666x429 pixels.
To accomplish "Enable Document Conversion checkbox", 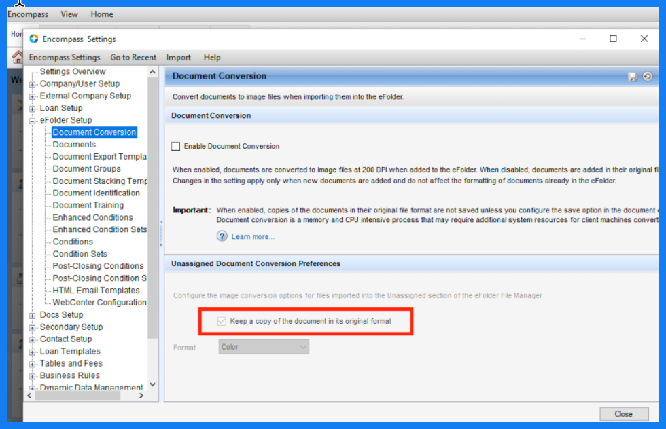I will (x=176, y=146).
